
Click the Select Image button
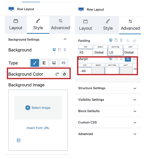pos(38,108)
